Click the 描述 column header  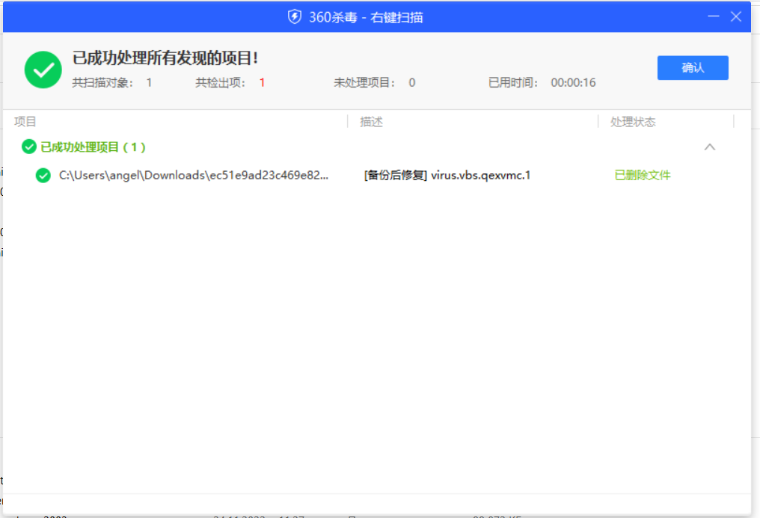point(371,122)
